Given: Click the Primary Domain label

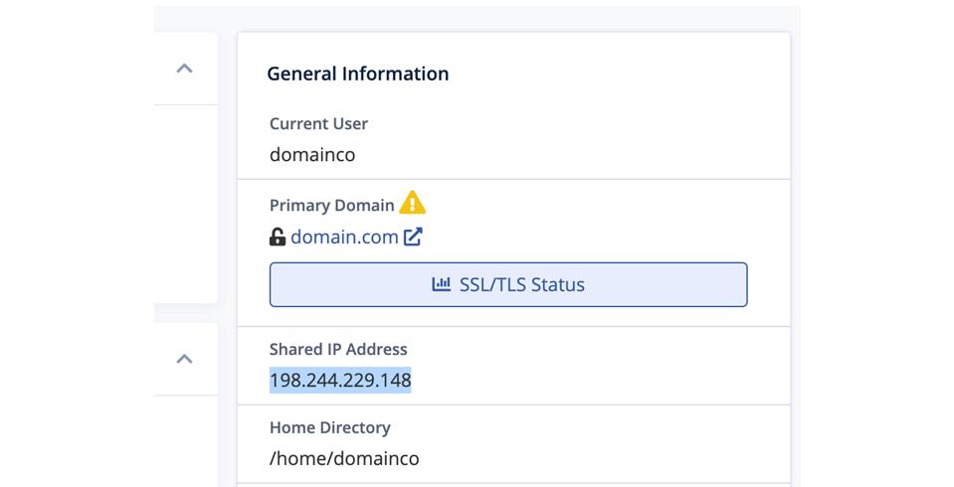Looking at the screenshot, I should (x=331, y=205).
